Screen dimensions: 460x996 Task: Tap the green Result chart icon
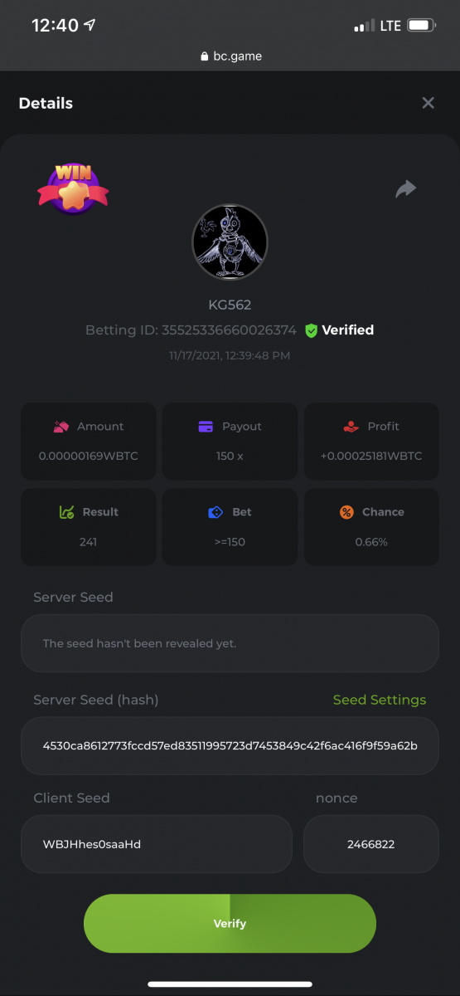[x=67, y=512]
